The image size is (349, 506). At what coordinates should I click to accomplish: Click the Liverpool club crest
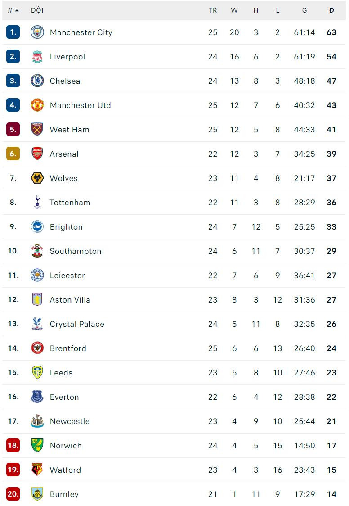pyautogui.click(x=37, y=57)
